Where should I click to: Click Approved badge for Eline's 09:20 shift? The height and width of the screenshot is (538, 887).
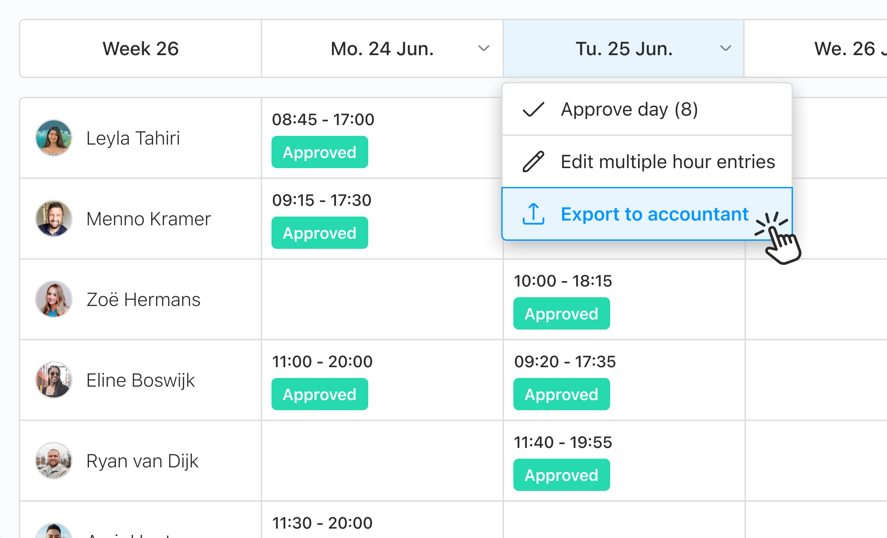coord(561,394)
